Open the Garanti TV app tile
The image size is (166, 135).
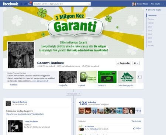click(x=107, y=77)
